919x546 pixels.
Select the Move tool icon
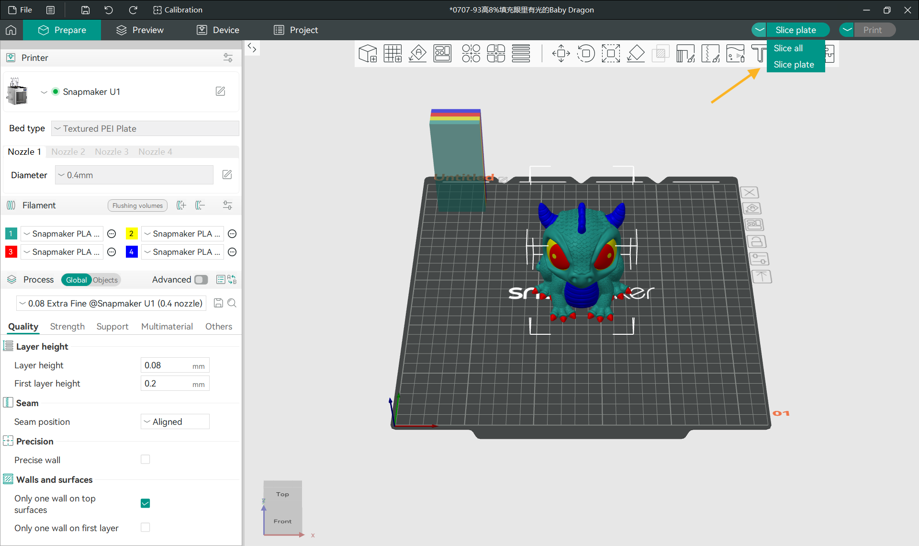[561, 53]
